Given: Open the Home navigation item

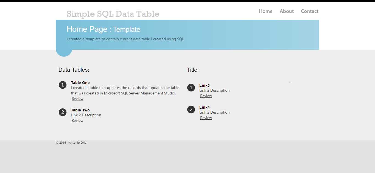Looking at the screenshot, I should tap(265, 11).
